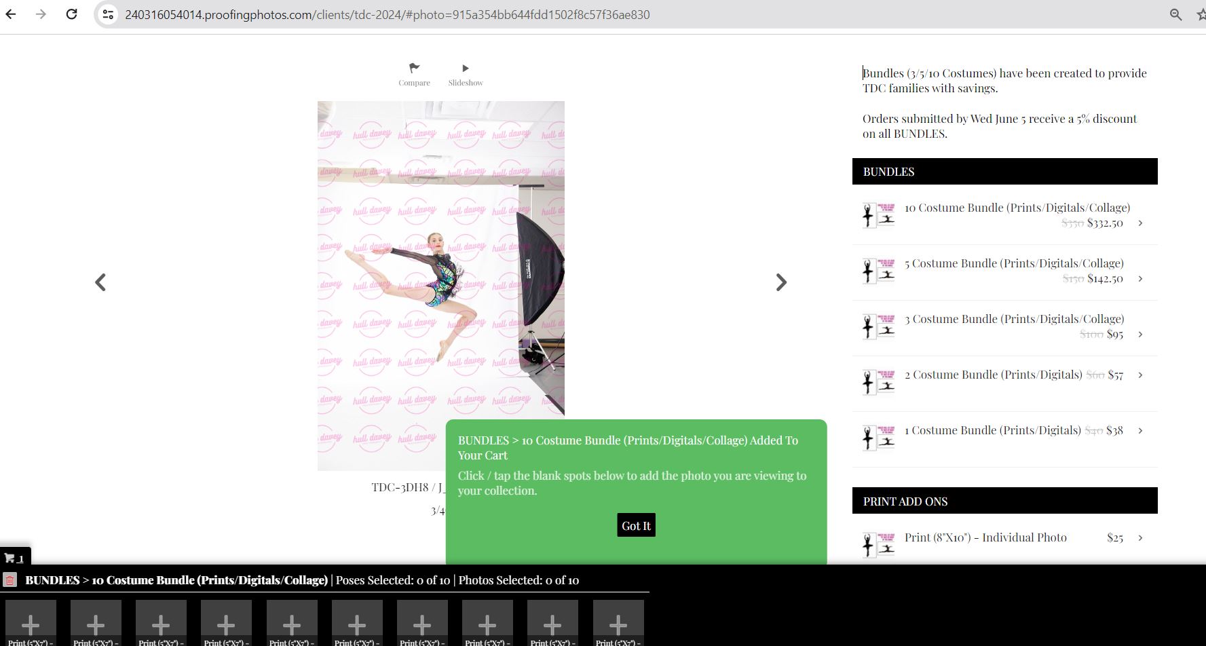This screenshot has height=646, width=1206.
Task: Click the dancer leap proof photo
Action: [x=441, y=285]
